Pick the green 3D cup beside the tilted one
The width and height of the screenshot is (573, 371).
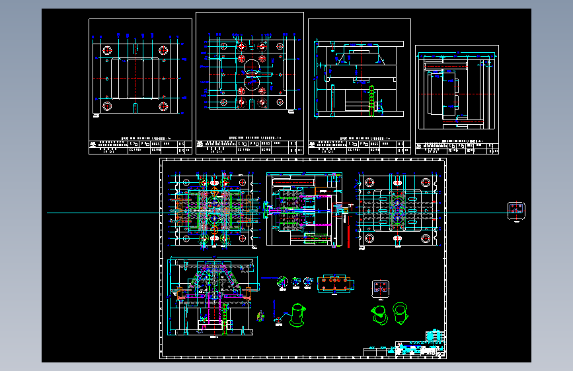(400, 313)
